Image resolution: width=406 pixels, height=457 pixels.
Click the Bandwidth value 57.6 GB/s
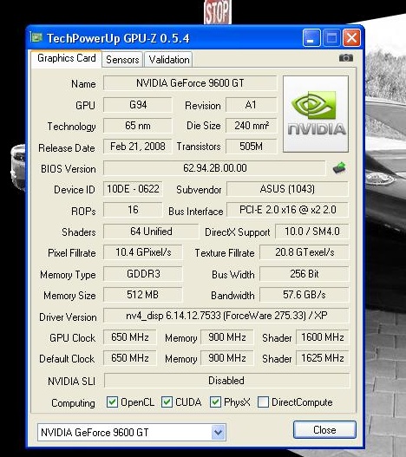(x=304, y=295)
